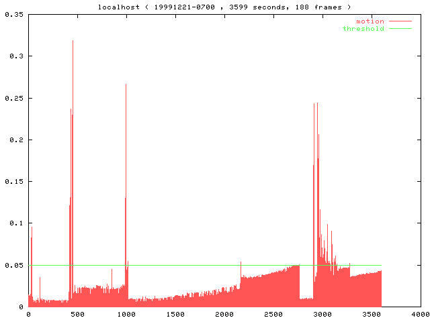Screen dimensions: 430x322
Task: Click the motion spike peak at x=1000
Action: [x=126, y=85]
